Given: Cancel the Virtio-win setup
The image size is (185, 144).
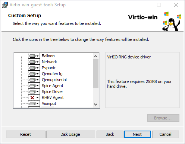Looking at the screenshot, I should (x=166, y=134).
